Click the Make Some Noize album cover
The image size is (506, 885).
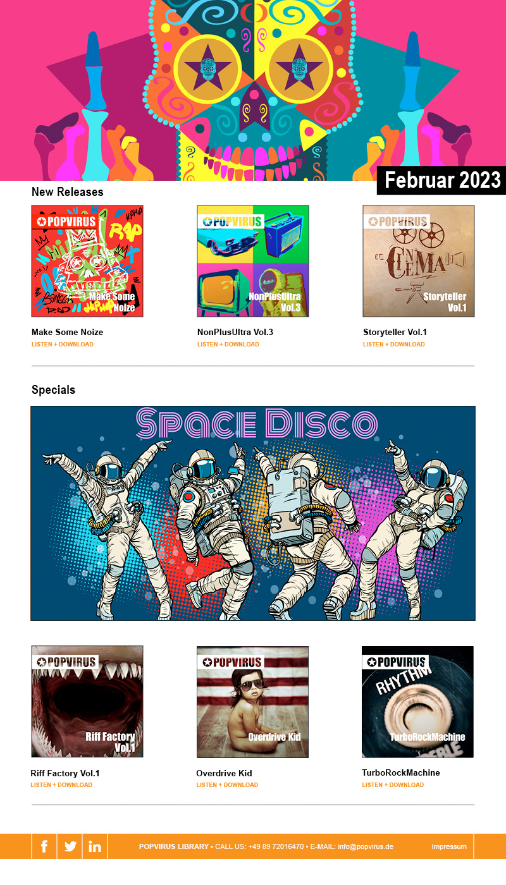[x=87, y=261]
